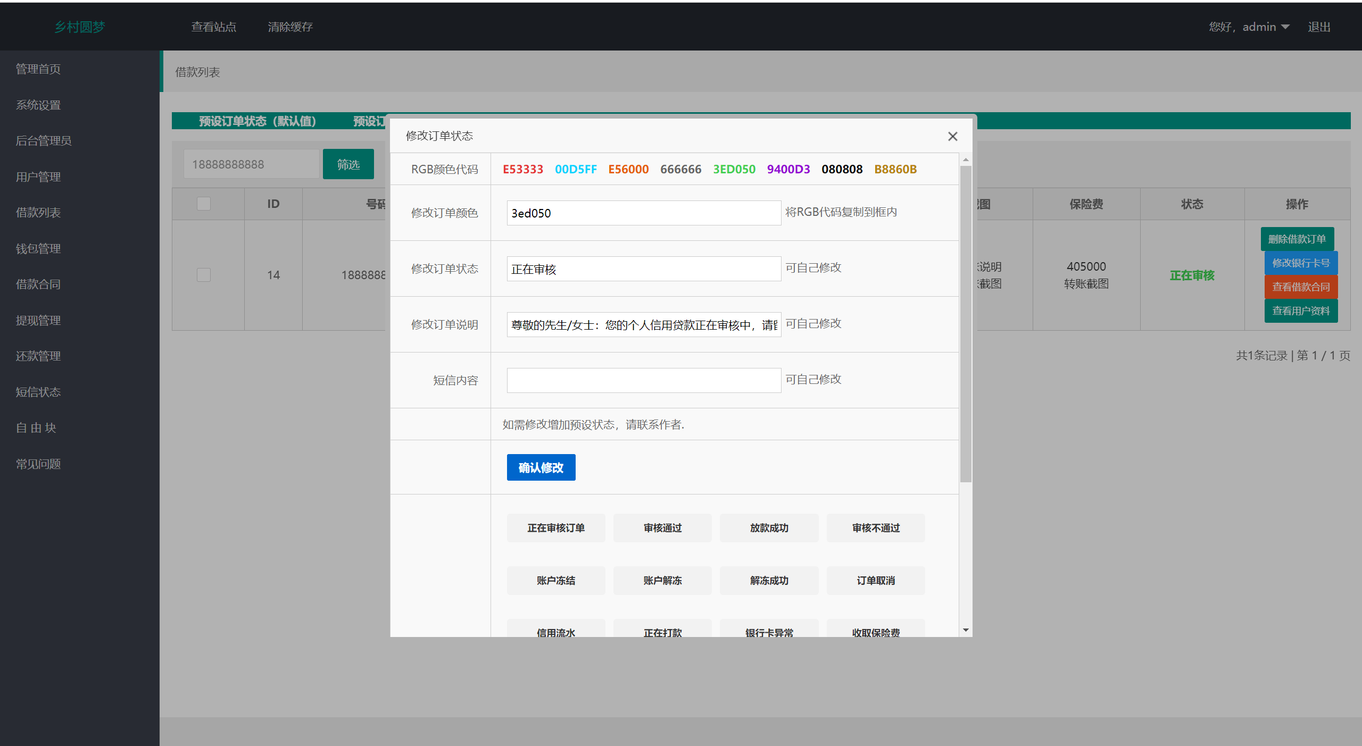This screenshot has height=746, width=1362.
Task: Pick the 080808 black color code
Action: click(842, 169)
